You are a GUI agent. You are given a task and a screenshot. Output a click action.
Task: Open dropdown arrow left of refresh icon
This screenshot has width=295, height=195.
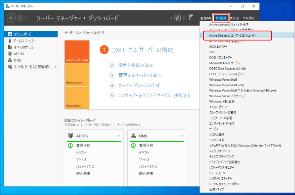point(171,18)
